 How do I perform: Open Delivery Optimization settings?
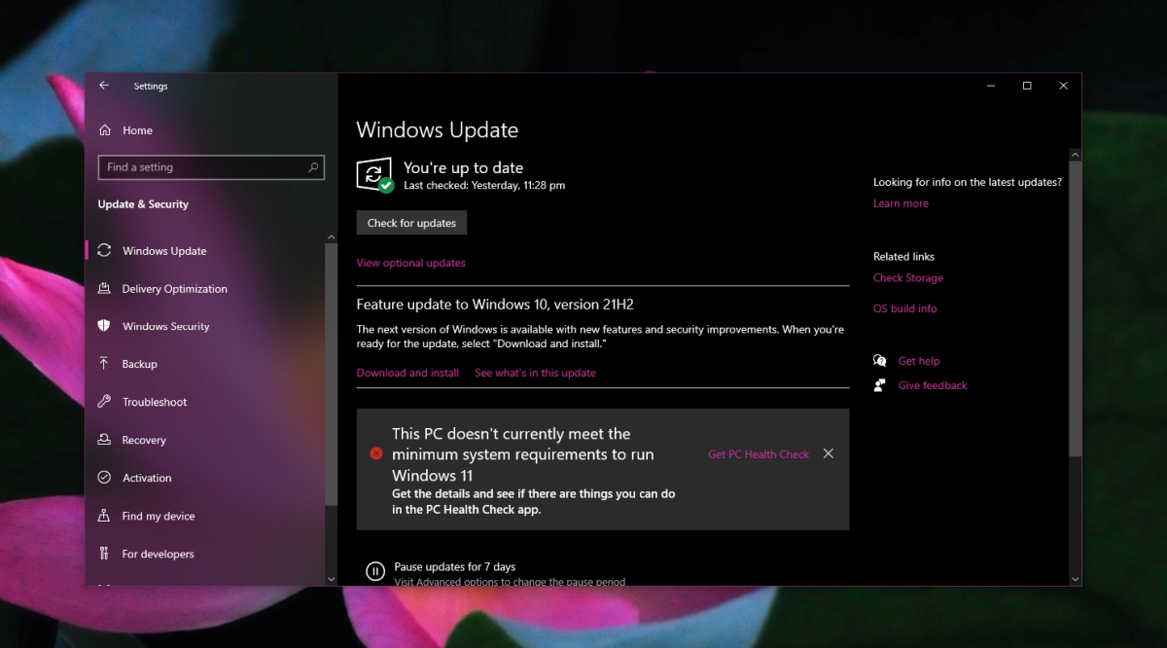coord(175,289)
